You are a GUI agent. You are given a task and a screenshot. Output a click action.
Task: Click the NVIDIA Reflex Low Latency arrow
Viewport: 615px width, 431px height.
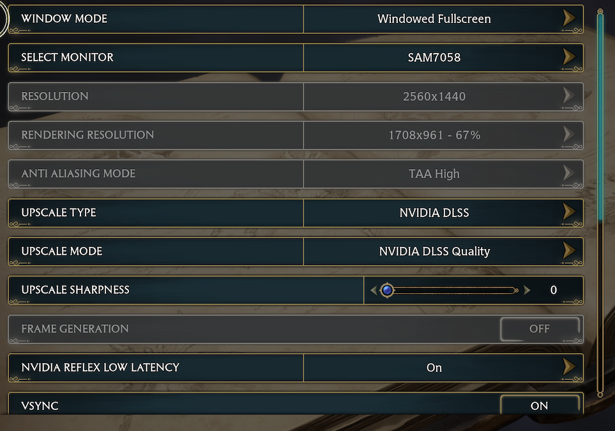coord(569,367)
